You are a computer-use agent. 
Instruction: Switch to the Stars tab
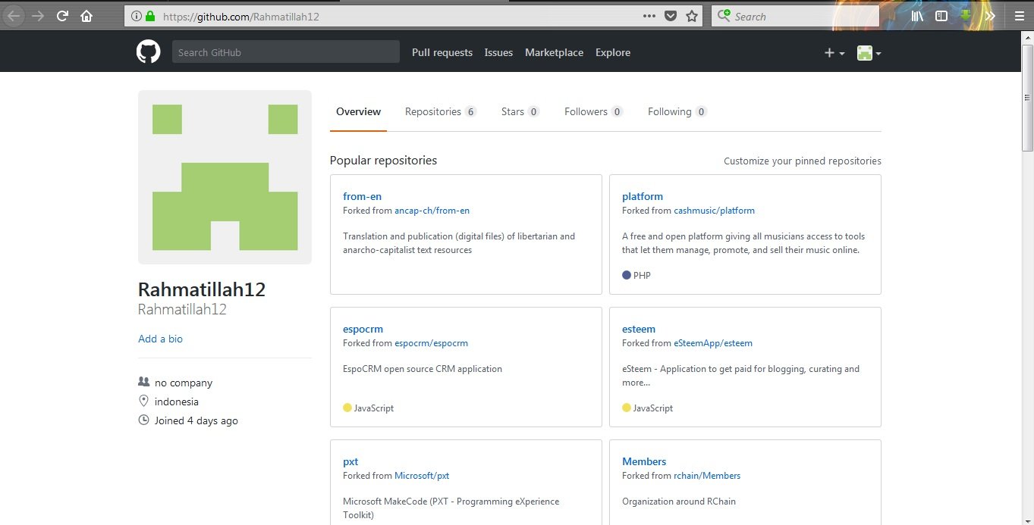point(520,111)
